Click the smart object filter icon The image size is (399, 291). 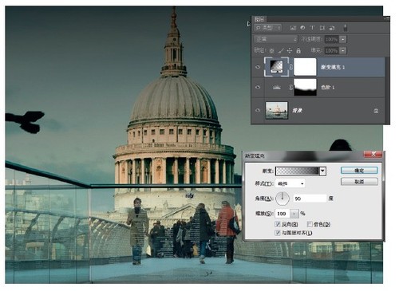(332, 28)
